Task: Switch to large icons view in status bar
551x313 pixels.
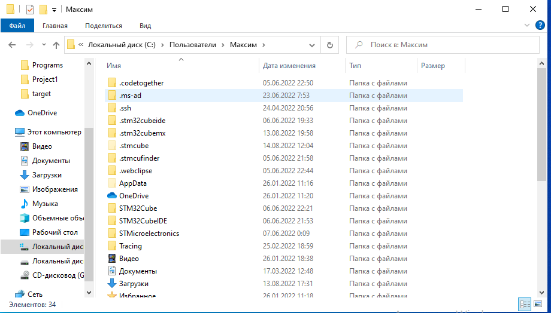Action: pyautogui.click(x=538, y=304)
